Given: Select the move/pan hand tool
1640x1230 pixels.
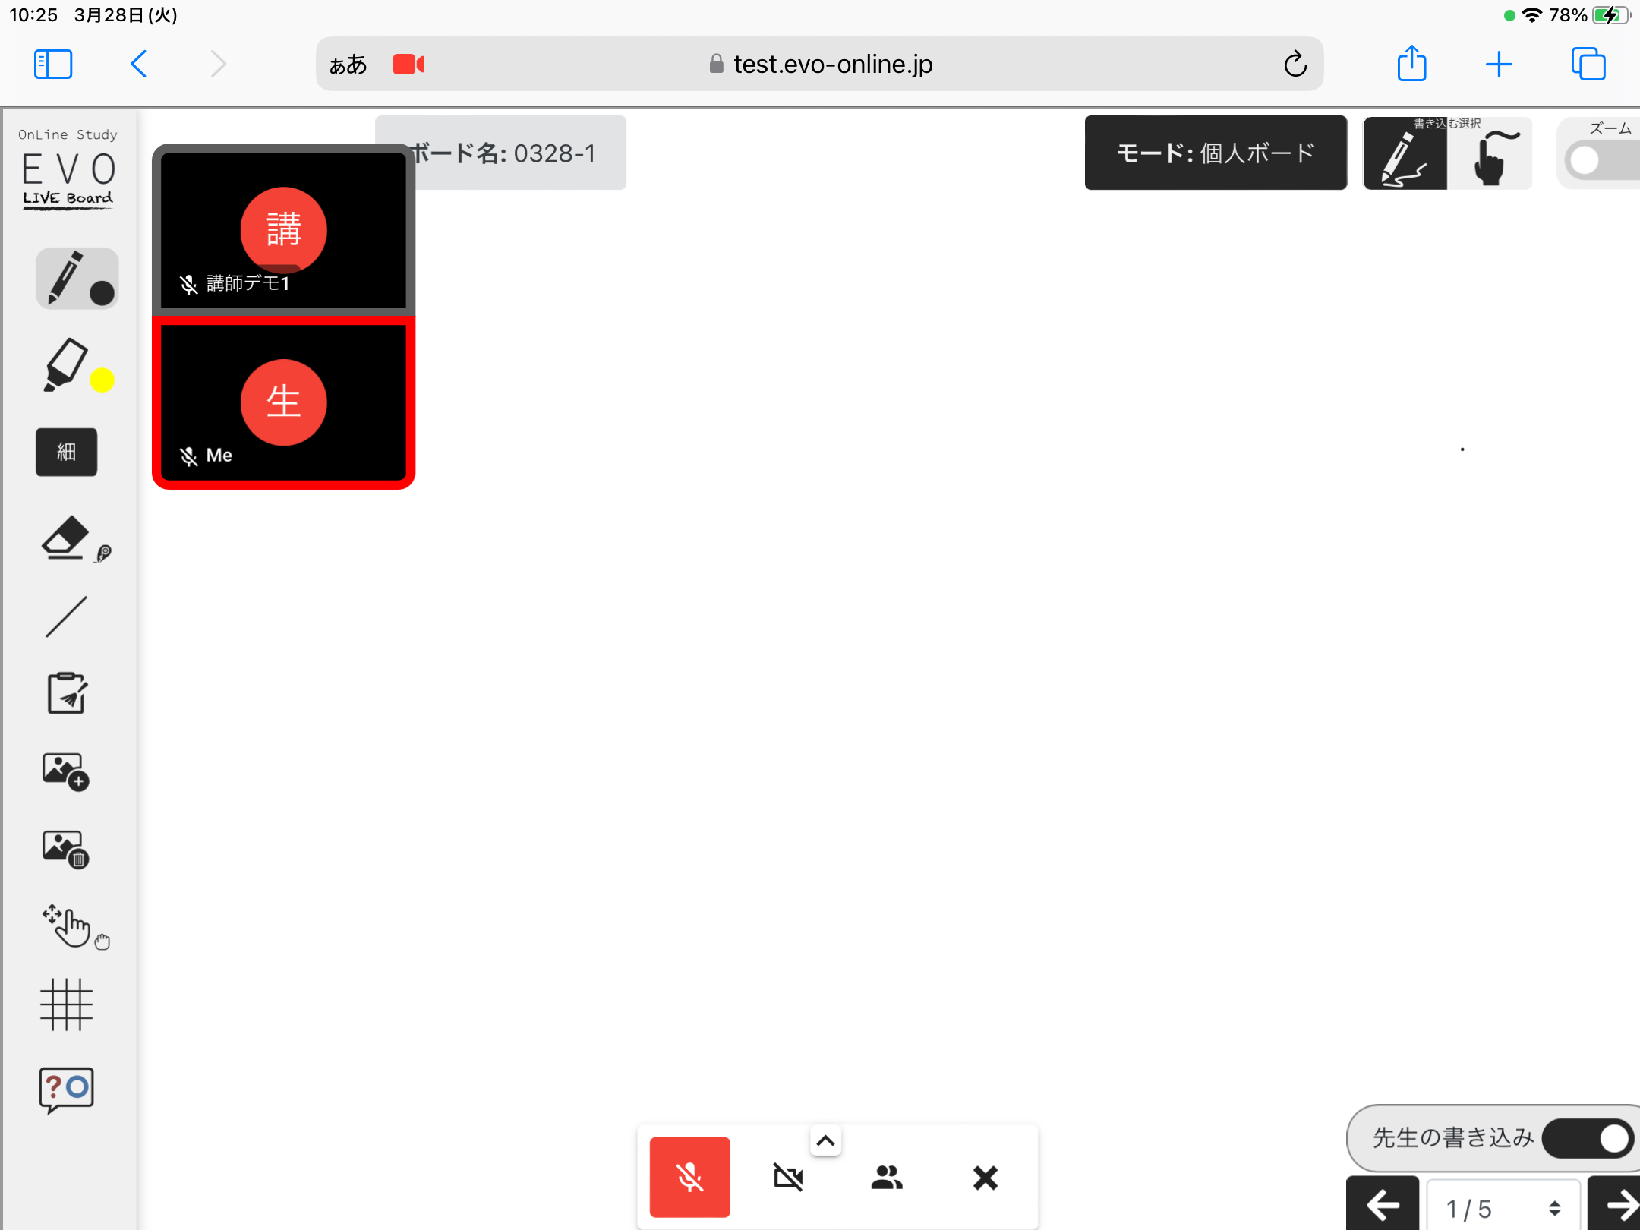Looking at the screenshot, I should [x=67, y=926].
